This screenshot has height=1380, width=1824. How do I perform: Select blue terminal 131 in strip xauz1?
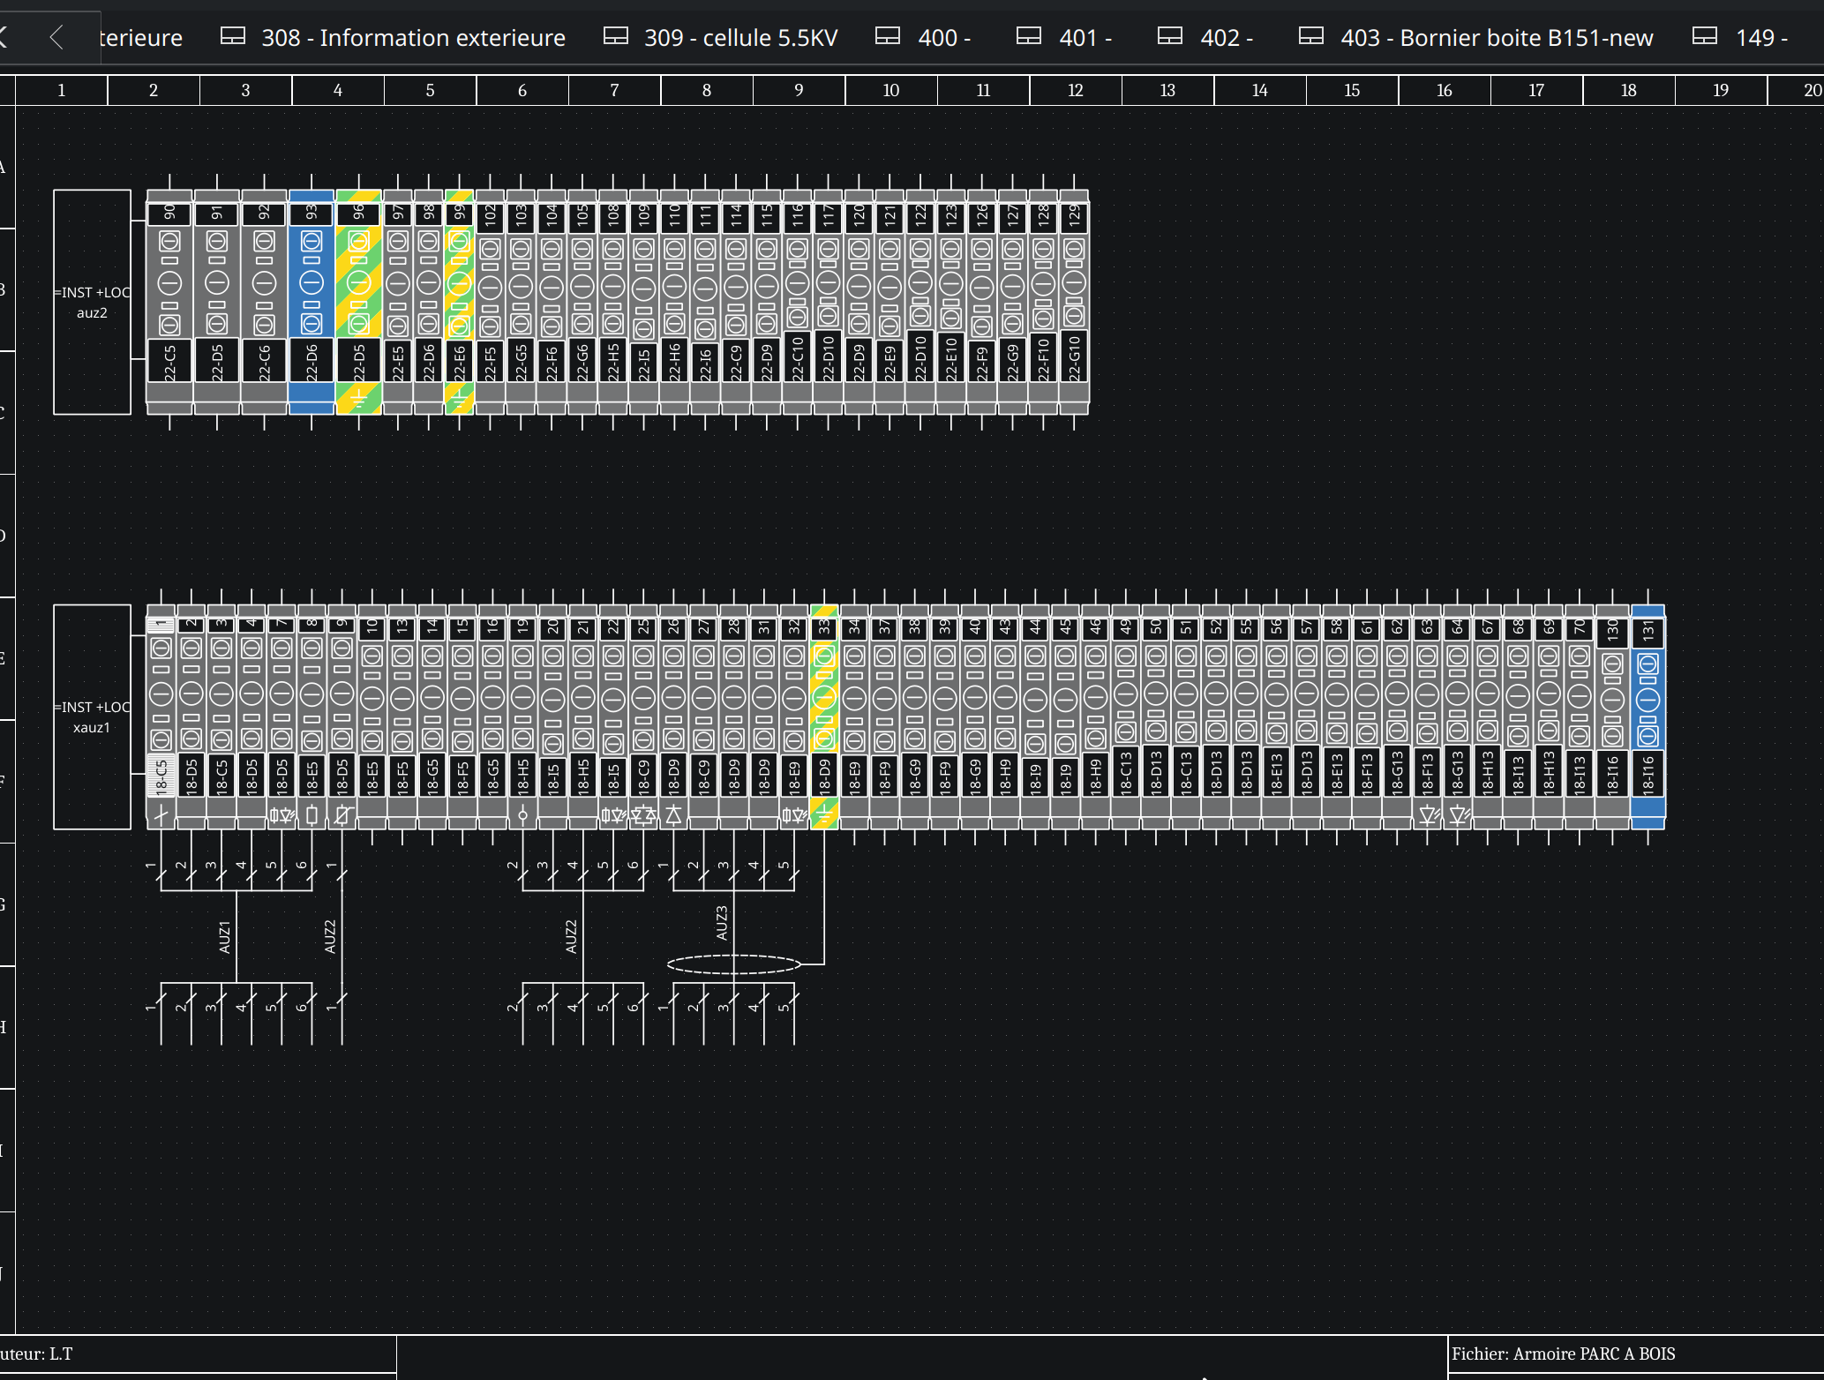click(1648, 716)
